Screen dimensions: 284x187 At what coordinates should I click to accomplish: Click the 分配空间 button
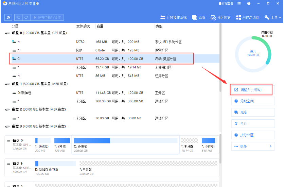point(253,101)
